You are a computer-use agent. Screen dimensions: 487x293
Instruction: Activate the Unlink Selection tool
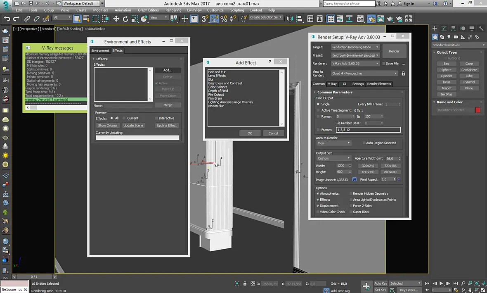point(37,19)
